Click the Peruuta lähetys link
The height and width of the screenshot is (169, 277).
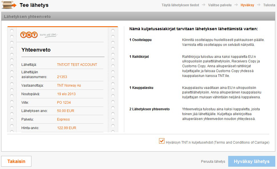[x=213, y=161]
